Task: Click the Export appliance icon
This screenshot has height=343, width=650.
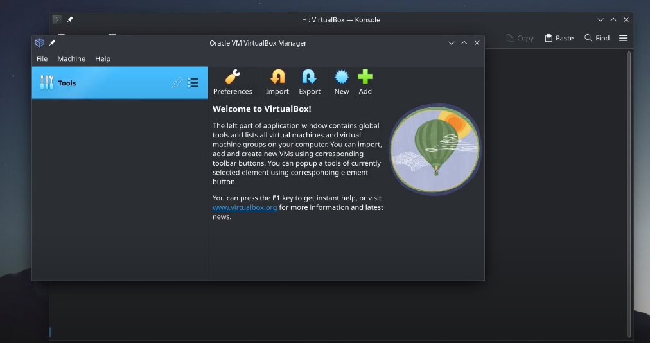Action: click(310, 78)
